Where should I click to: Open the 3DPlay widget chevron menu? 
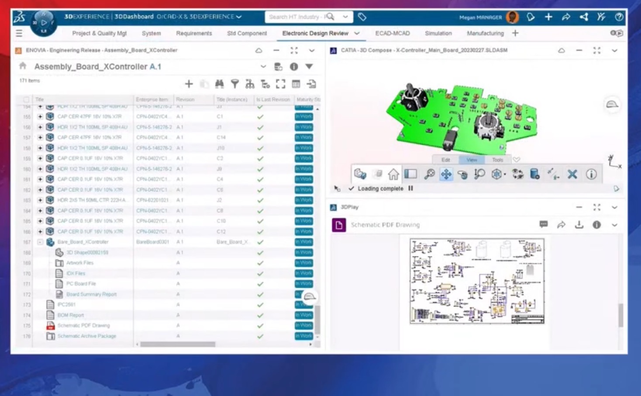pyautogui.click(x=614, y=208)
